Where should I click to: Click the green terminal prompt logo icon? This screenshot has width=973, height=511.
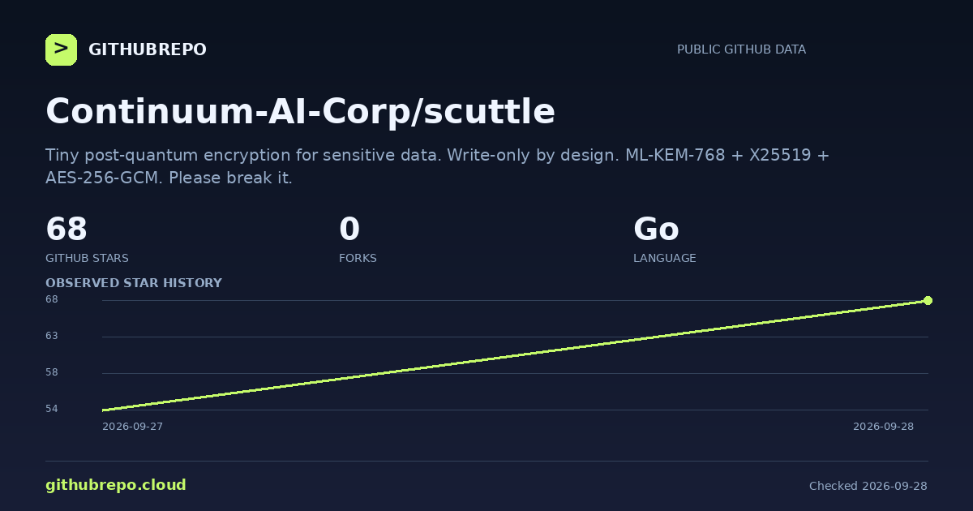[x=61, y=49]
